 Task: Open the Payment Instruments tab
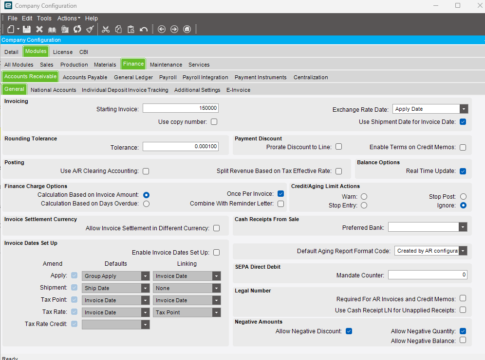(261, 77)
